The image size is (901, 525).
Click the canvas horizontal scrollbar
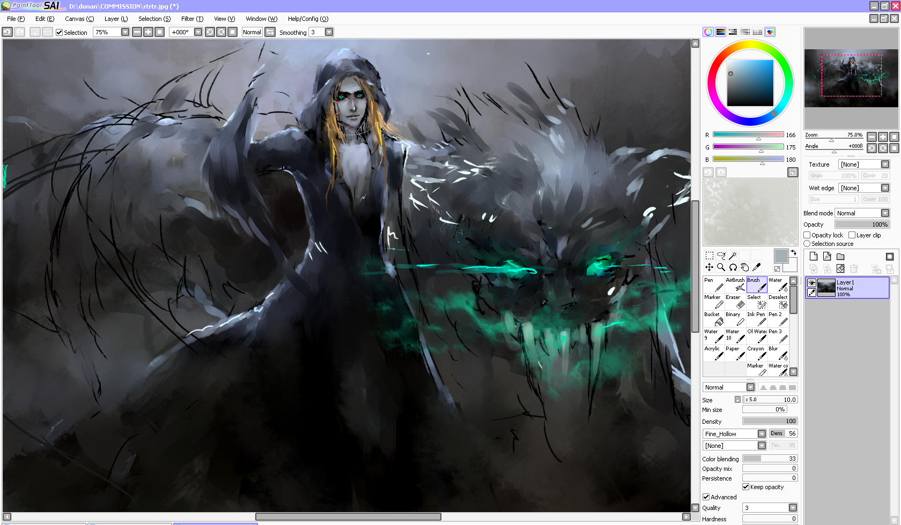(347, 516)
